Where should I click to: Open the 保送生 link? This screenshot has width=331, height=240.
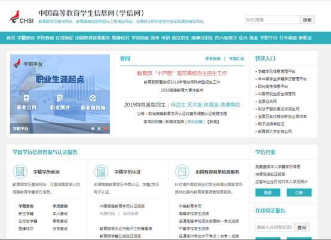(178, 105)
